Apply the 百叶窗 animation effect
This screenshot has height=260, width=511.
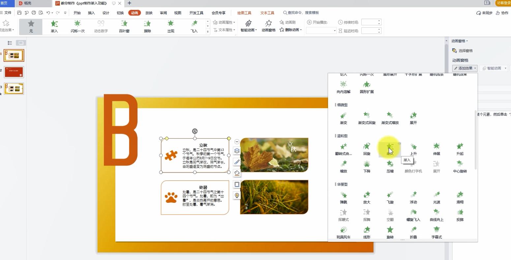[124, 26]
